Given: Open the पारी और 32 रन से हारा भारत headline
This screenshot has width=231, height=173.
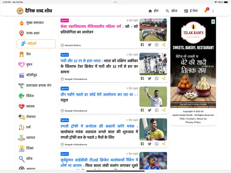Looking at the screenshot, I should (x=99, y=66).
